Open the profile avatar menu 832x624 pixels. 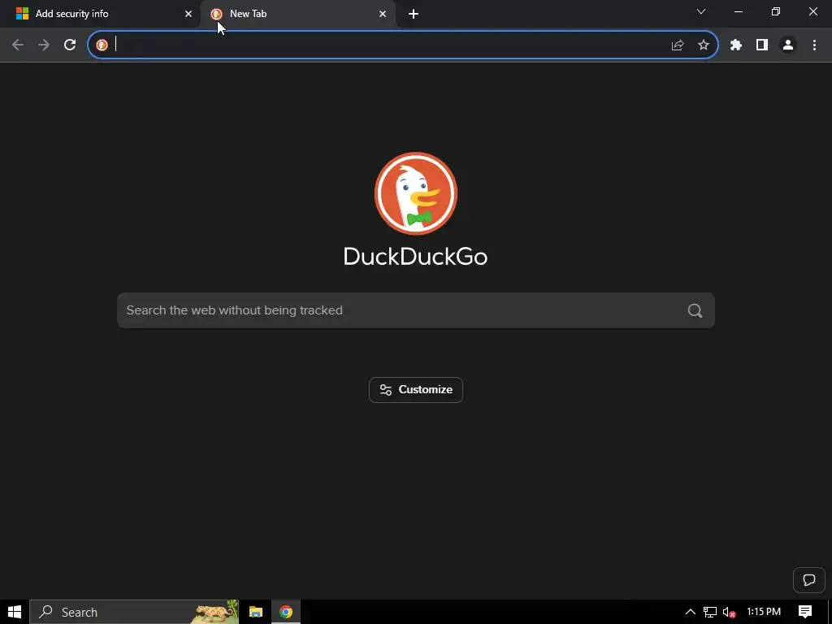(x=788, y=45)
